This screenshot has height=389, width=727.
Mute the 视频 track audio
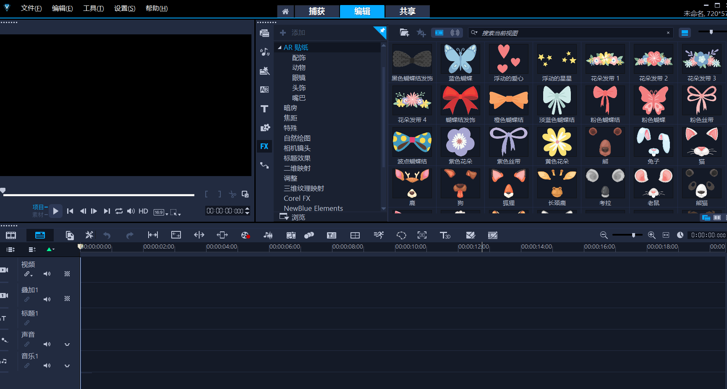47,274
